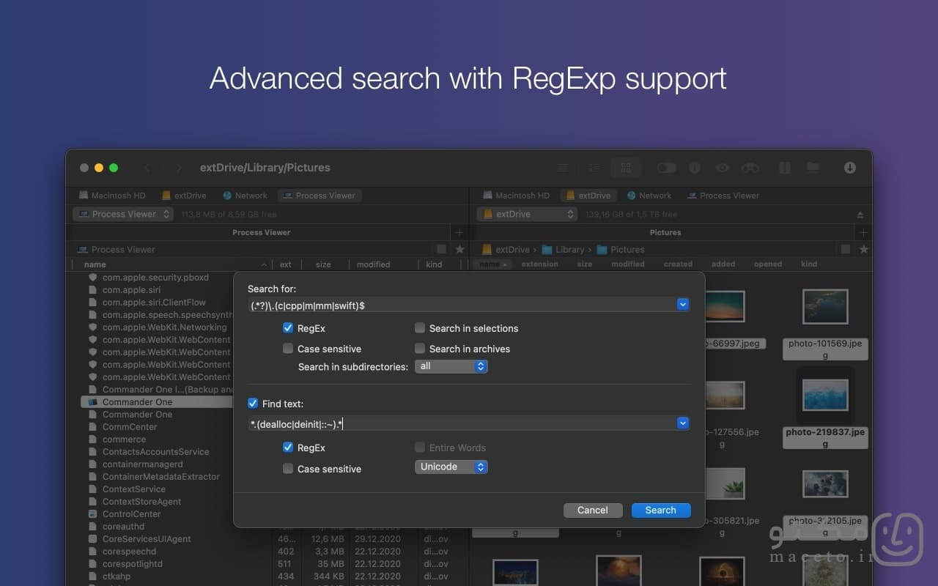
Task: Switch to the detailed list view icon
Action: [x=594, y=168]
